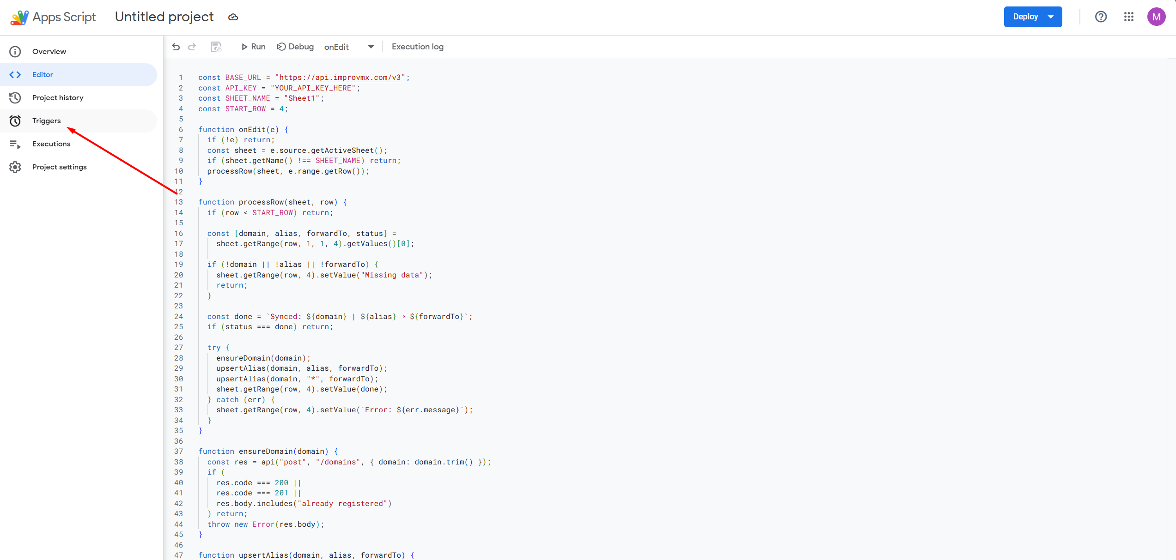Expand the Deploy dropdown arrow

point(1051,17)
